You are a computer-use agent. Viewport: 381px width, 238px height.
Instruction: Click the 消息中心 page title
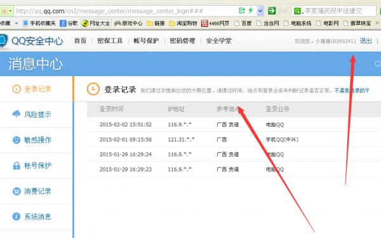click(36, 64)
